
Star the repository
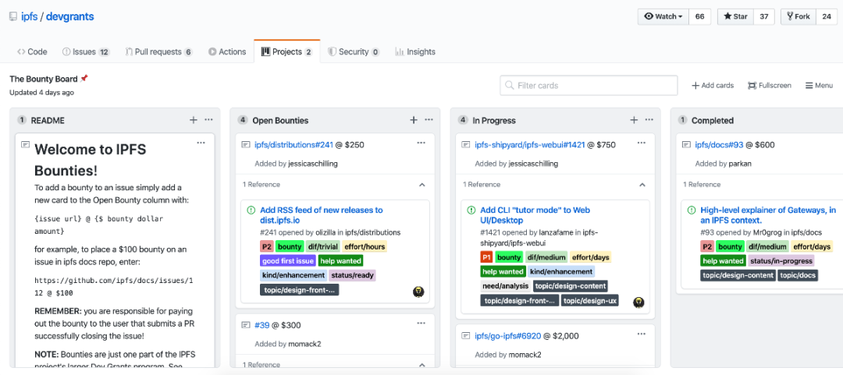tap(735, 16)
